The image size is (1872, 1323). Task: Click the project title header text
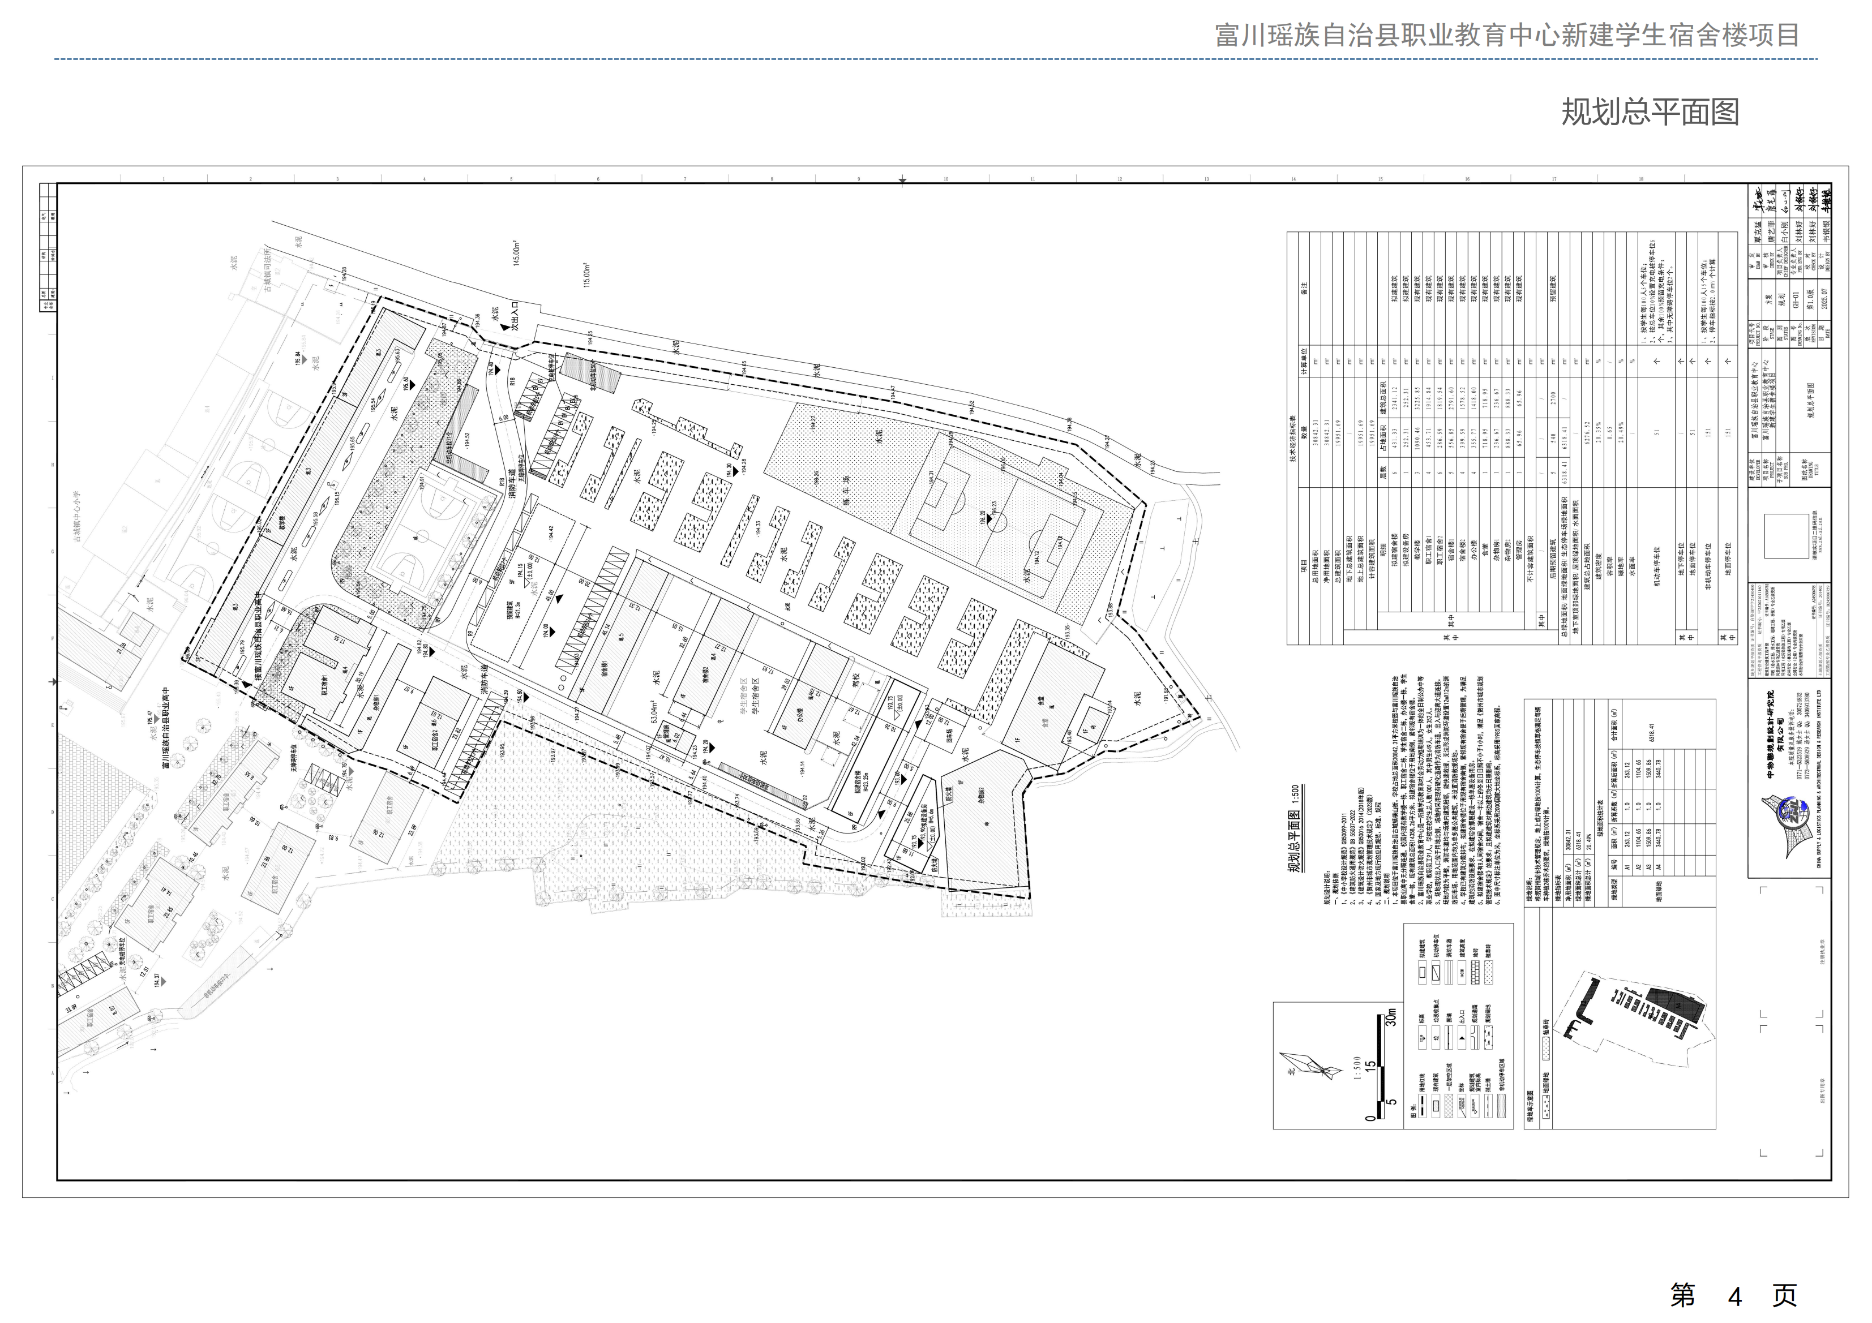(x=1507, y=35)
